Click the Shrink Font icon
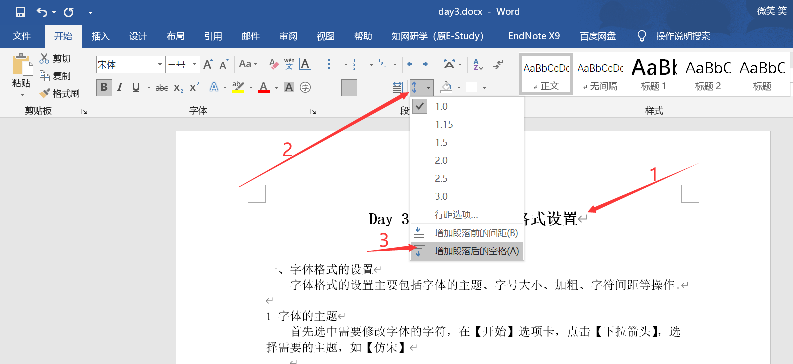Screen dimensions: 793x364 (x=224, y=64)
